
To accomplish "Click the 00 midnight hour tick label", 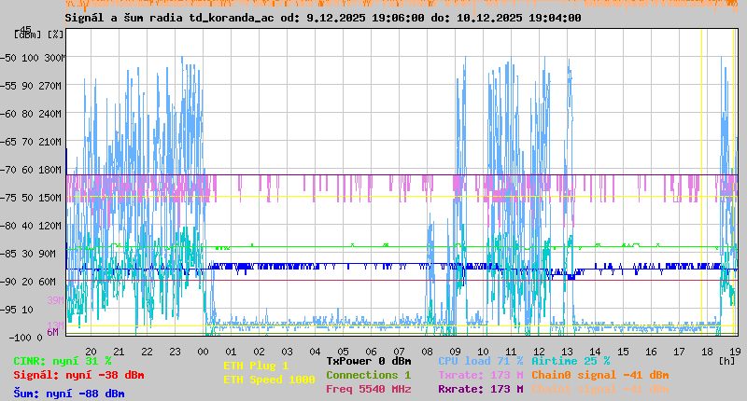I will [204, 351].
